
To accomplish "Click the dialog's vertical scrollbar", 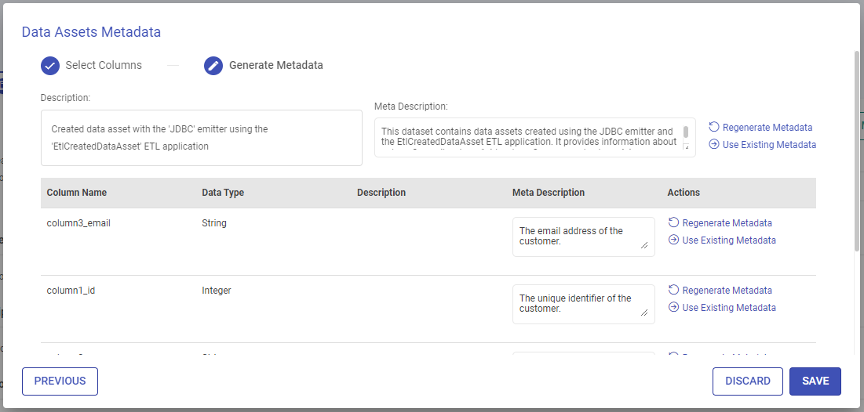I will point(856,149).
